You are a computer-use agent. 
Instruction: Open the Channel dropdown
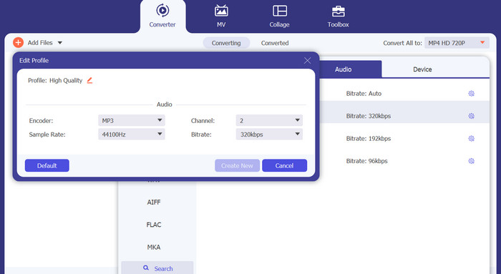(x=269, y=120)
